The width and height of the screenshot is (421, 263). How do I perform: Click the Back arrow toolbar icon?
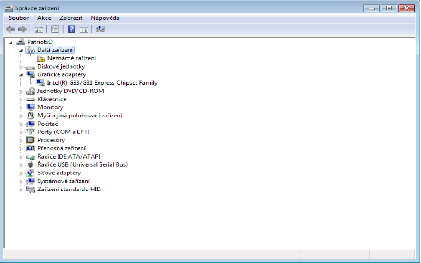pyautogui.click(x=10, y=29)
